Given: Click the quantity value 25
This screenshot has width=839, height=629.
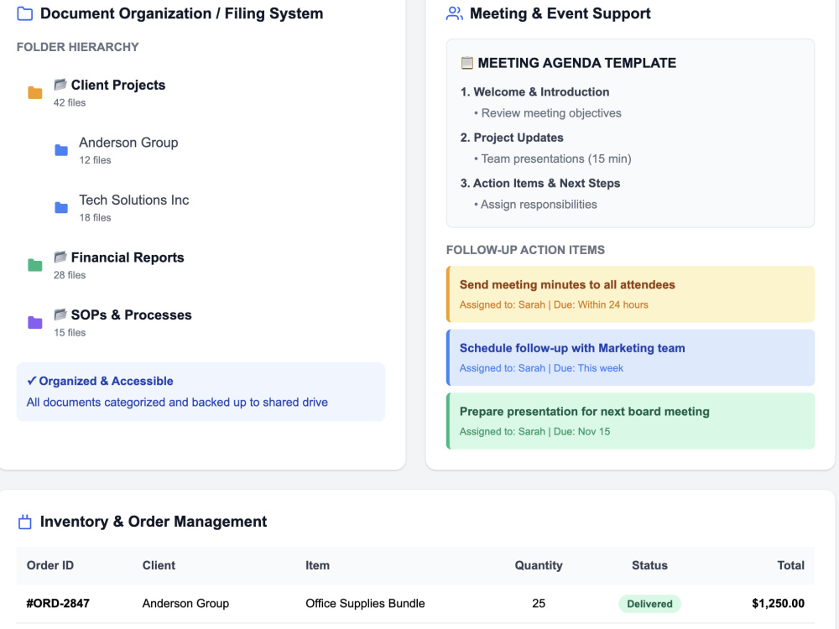Looking at the screenshot, I should (539, 603).
